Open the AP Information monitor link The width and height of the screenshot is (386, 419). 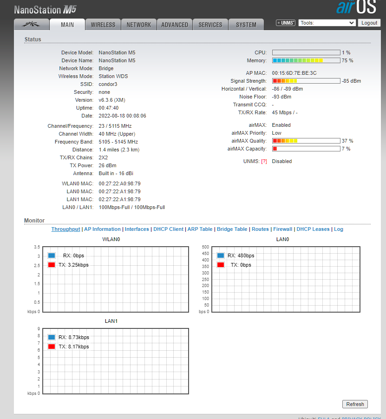pyautogui.click(x=102, y=229)
